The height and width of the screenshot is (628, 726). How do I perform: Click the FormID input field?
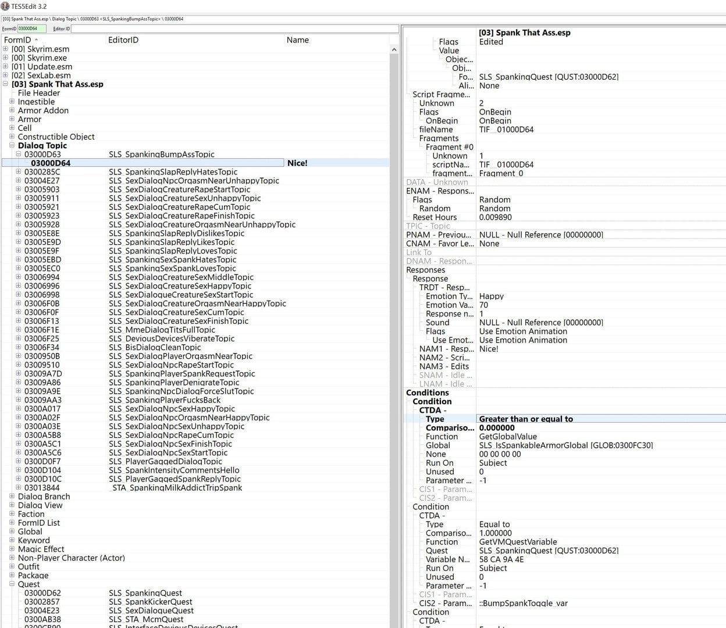[x=31, y=28]
